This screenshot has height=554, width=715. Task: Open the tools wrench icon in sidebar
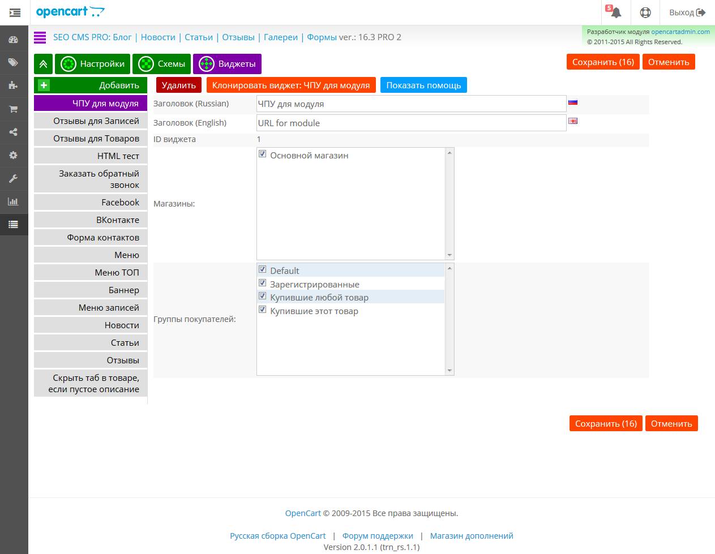pyautogui.click(x=13, y=178)
